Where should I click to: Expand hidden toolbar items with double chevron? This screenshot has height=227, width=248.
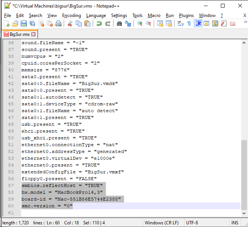(x=245, y=22)
